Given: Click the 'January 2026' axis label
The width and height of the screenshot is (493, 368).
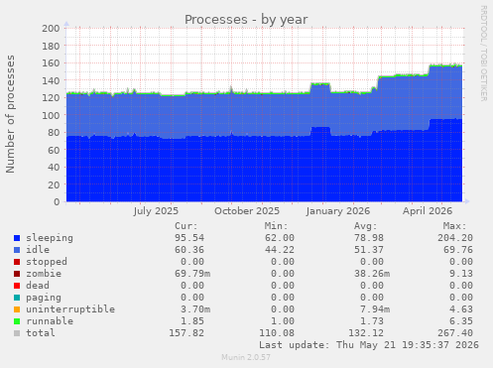Looking at the screenshot, I should click(338, 211).
